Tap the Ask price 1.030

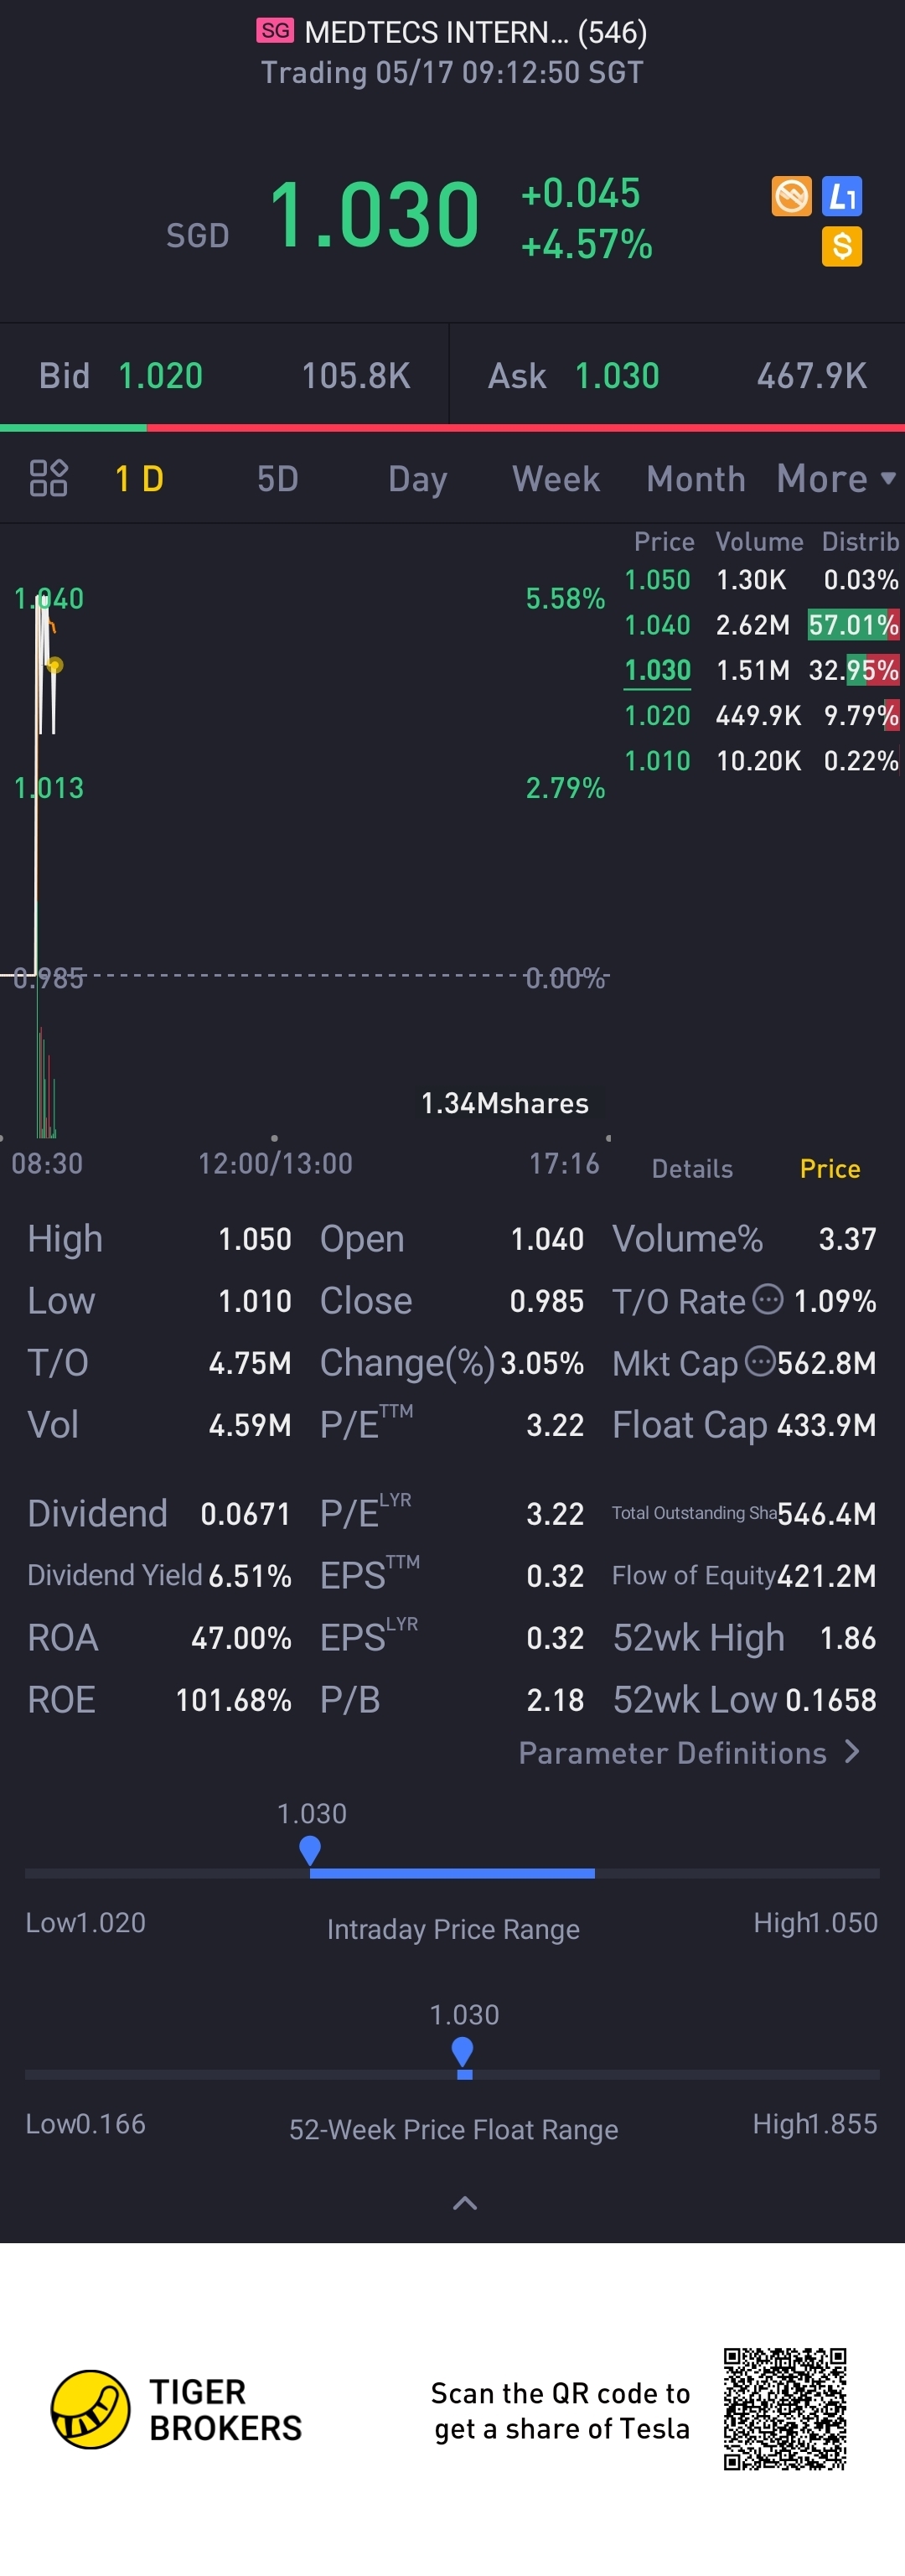[617, 376]
